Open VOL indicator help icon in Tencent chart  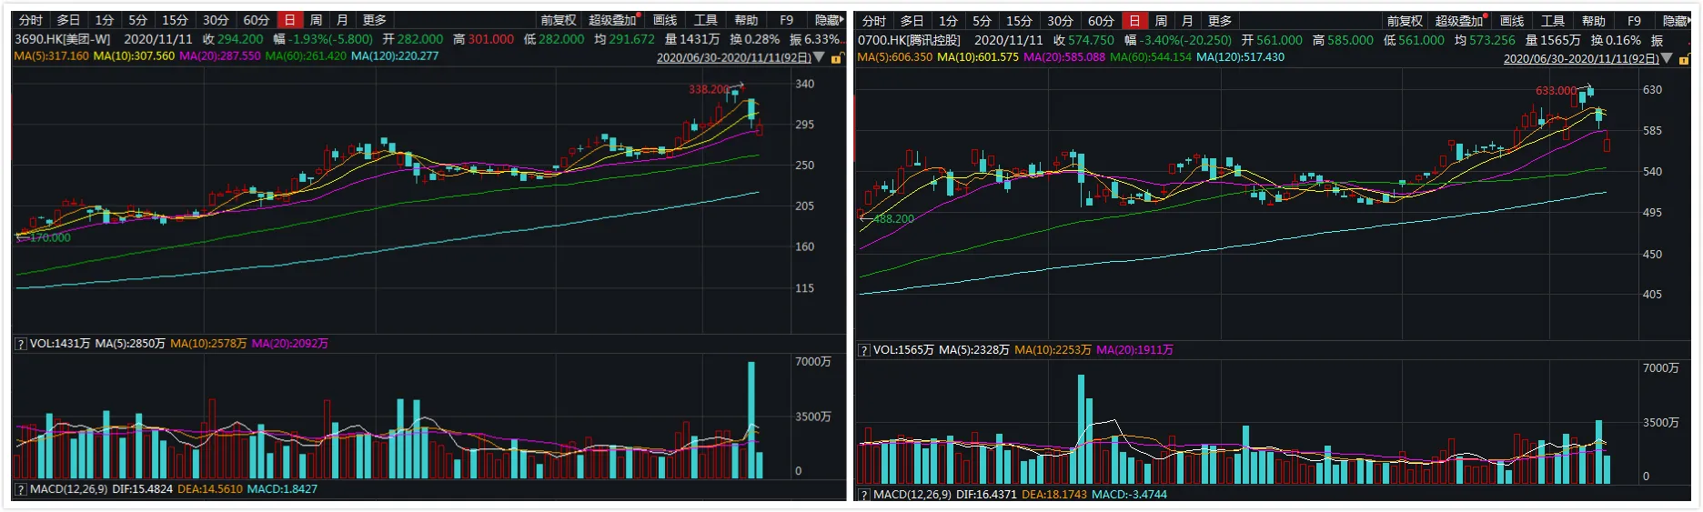(864, 350)
